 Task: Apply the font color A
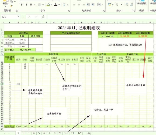tap(56, 5)
